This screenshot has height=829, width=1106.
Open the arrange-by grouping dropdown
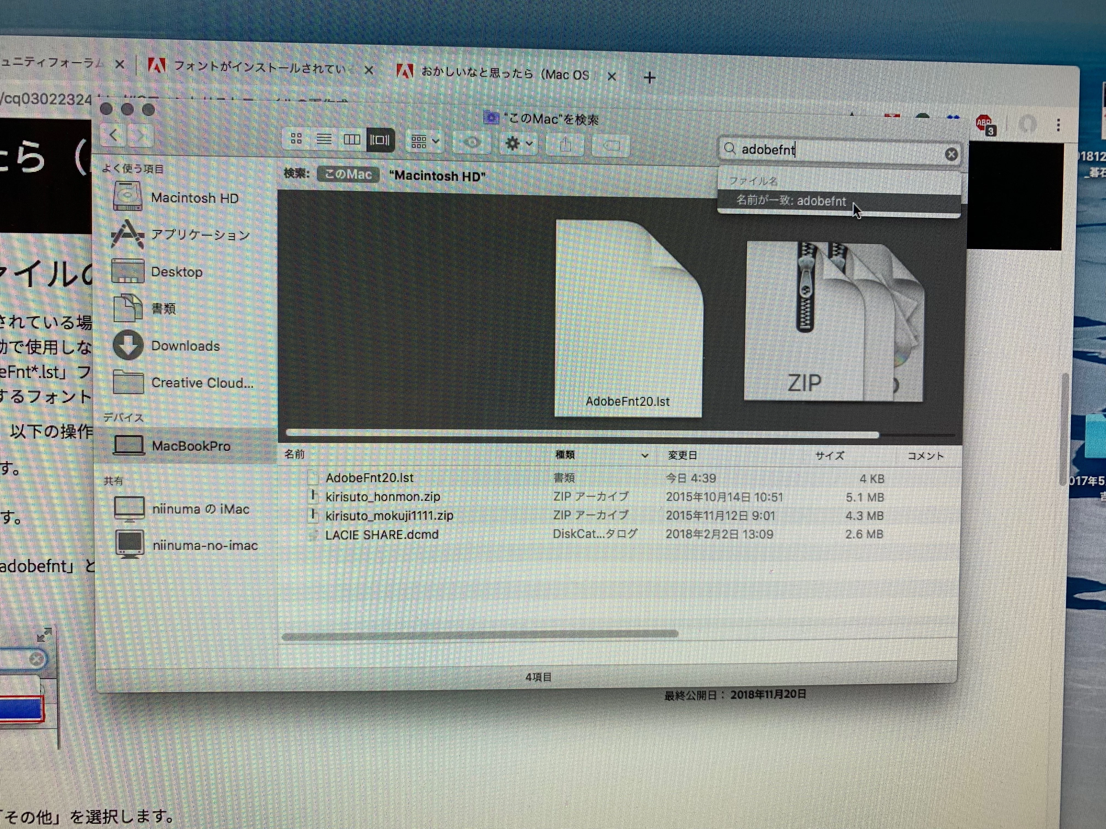pyautogui.click(x=425, y=142)
